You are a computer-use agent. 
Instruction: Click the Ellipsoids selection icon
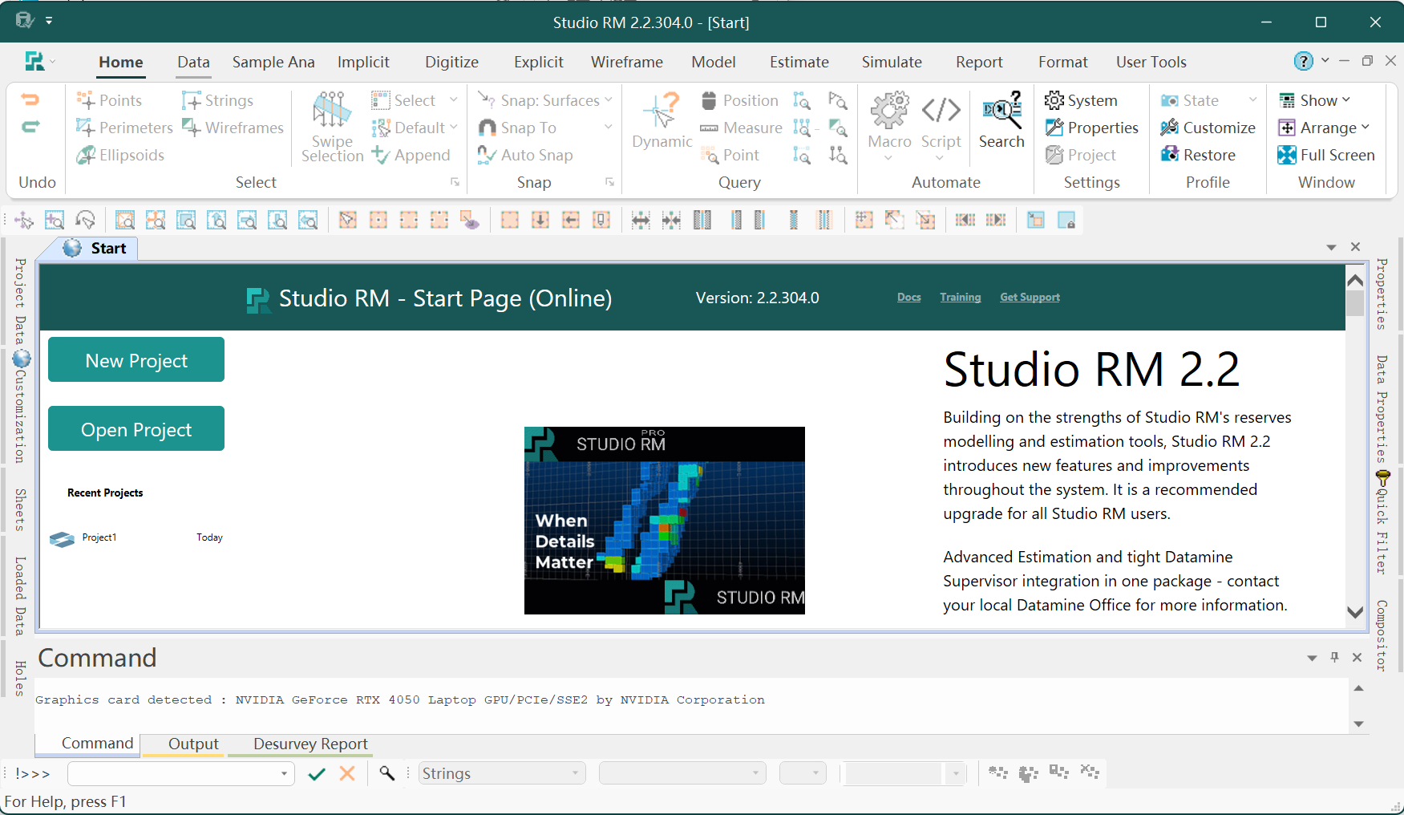click(86, 155)
